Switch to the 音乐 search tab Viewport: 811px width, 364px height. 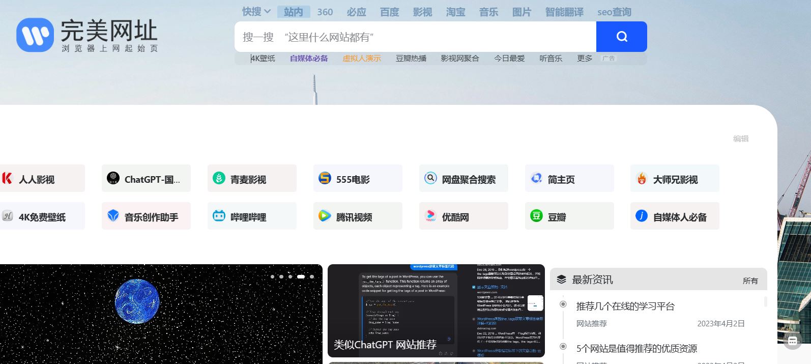(x=488, y=12)
